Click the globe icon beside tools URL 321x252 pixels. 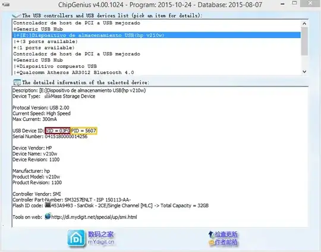[x=48, y=216]
